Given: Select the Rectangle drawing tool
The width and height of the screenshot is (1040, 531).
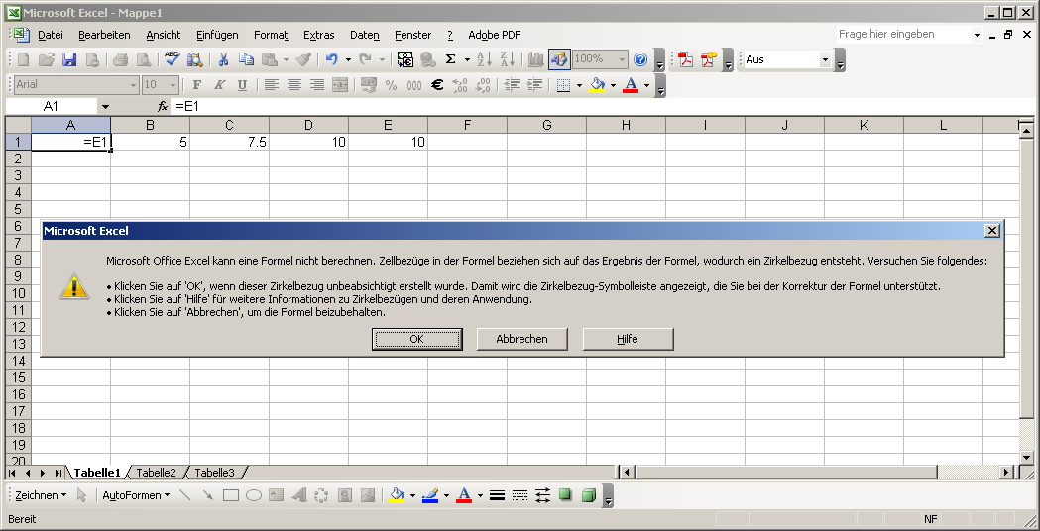Looking at the screenshot, I should coord(231,495).
